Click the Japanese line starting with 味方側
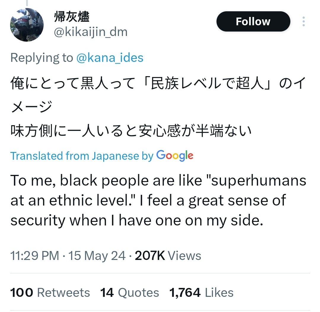The image size is (320, 312). (131, 131)
